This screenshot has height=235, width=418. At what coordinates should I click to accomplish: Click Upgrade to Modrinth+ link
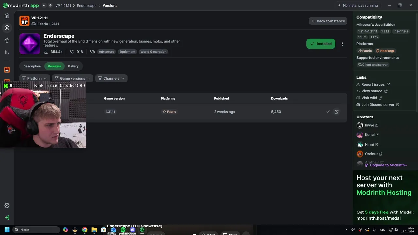coord(386,165)
